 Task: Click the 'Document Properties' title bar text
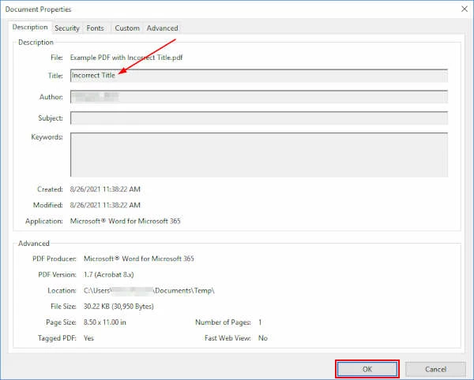click(38, 9)
